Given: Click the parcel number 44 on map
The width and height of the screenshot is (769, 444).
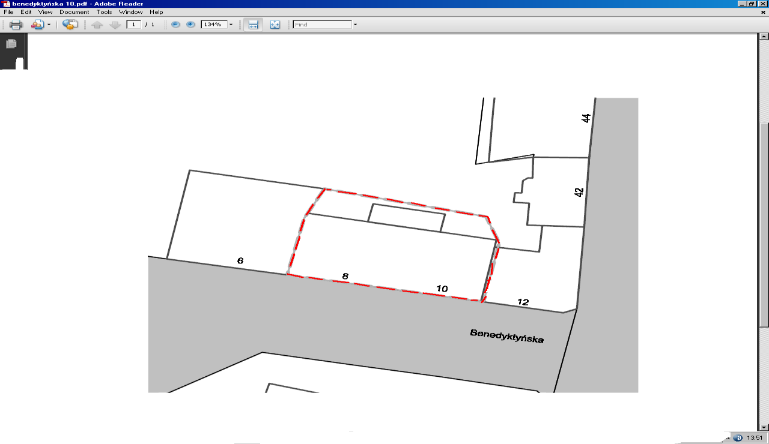Looking at the screenshot, I should 586,118.
